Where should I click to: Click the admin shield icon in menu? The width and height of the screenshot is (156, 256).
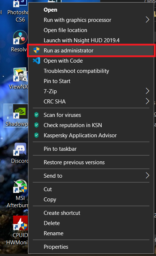click(x=36, y=50)
